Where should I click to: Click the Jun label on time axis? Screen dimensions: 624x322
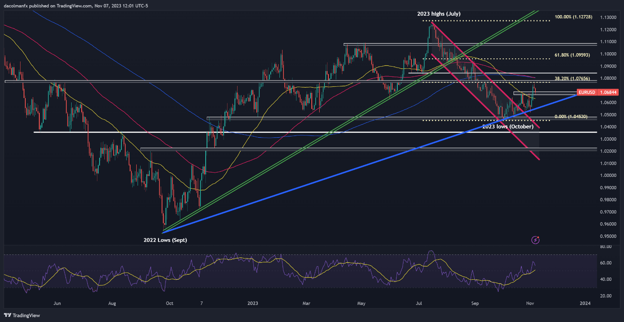57,303
